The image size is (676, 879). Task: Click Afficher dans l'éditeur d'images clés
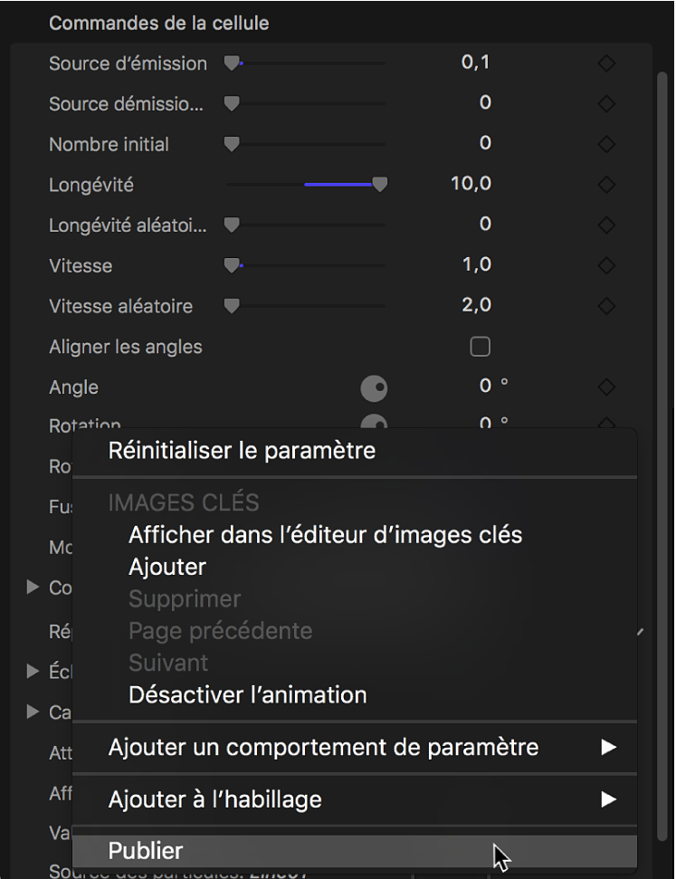(324, 535)
